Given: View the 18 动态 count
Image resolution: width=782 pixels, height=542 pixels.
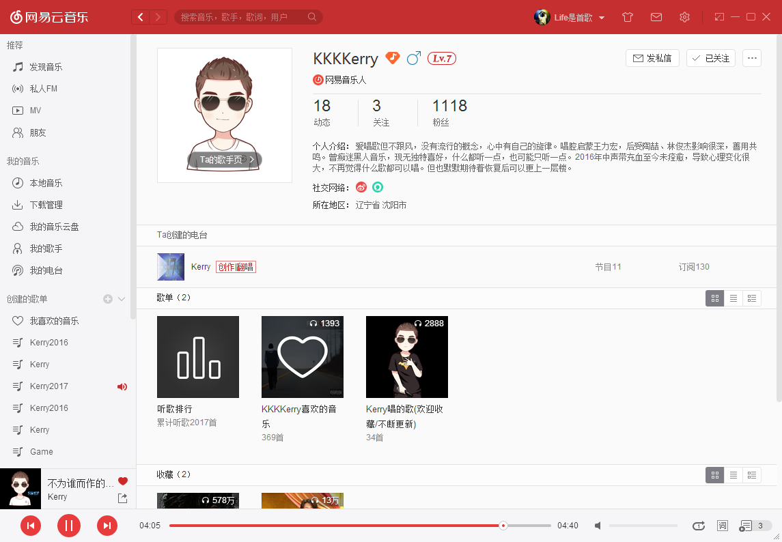Looking at the screenshot, I should [x=322, y=113].
